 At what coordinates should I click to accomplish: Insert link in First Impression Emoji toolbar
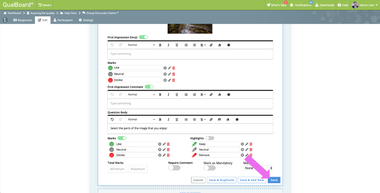[211, 45]
